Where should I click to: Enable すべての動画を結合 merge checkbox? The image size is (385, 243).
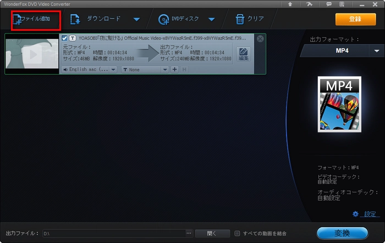[x=237, y=233]
